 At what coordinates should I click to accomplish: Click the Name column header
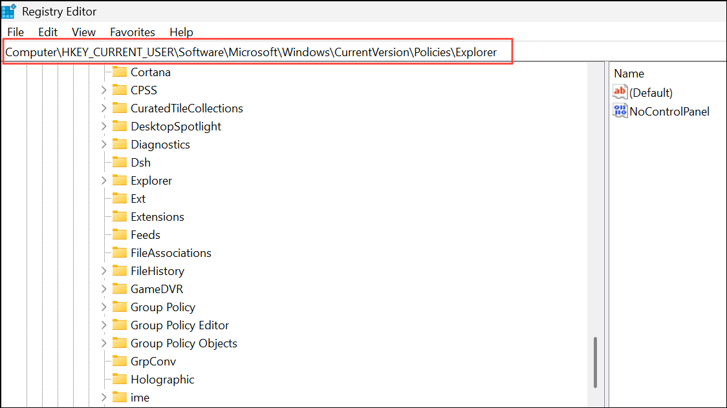(x=629, y=74)
